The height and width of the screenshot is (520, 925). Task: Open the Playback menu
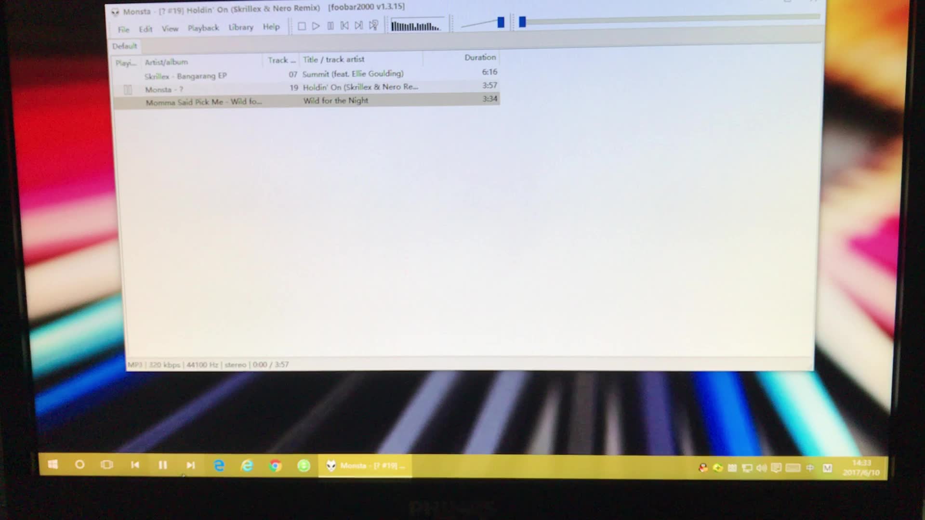point(203,26)
